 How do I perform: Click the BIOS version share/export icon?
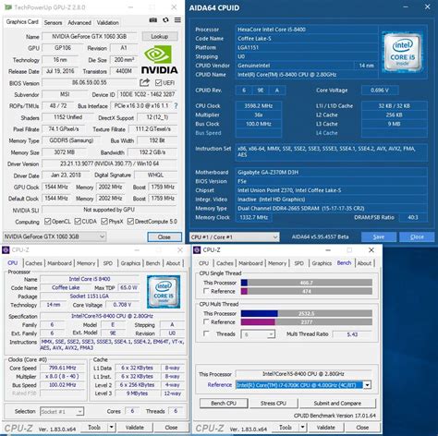(x=144, y=82)
